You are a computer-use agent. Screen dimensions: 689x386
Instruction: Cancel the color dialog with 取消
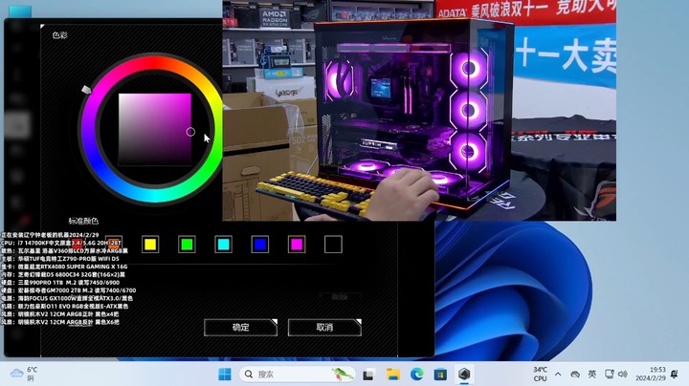click(x=324, y=327)
